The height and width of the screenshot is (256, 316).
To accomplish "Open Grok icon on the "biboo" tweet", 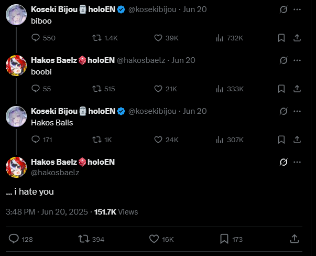I will 284,9.
